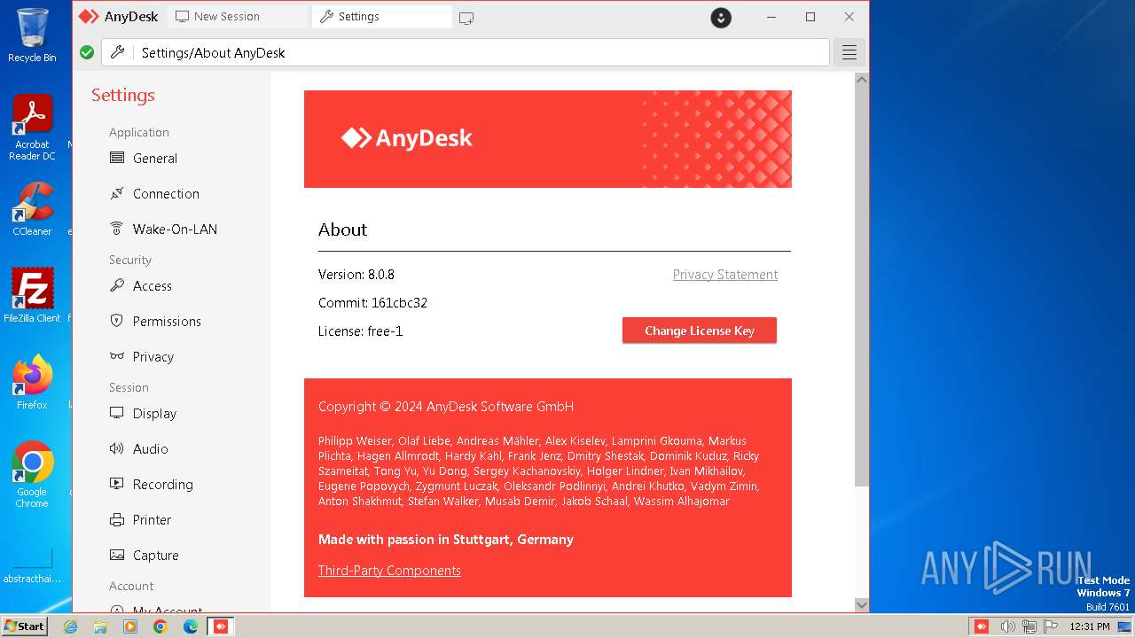Click the wrench icon in address bar
Viewport: 1135px width, 638px height.
[117, 52]
